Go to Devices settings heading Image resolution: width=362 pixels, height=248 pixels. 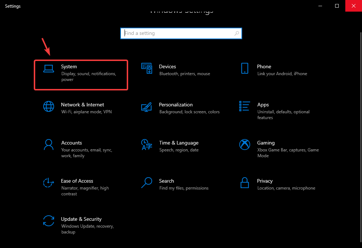click(167, 66)
